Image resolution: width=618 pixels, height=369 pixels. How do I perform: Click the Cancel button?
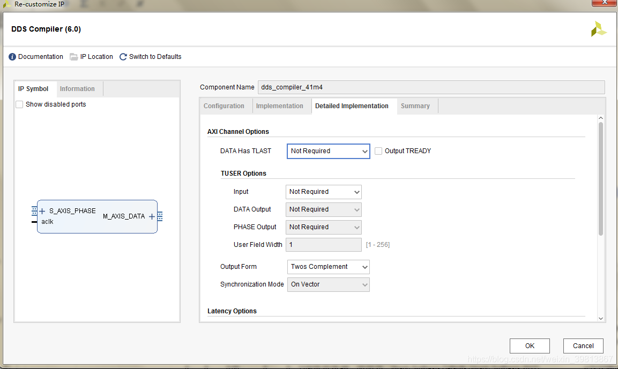[x=583, y=346]
